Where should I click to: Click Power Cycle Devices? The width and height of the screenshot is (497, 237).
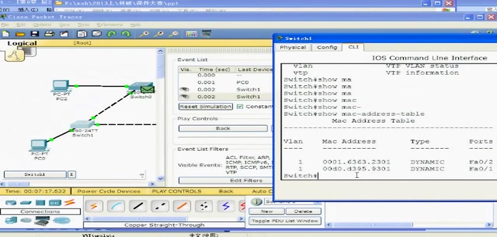coord(109,191)
